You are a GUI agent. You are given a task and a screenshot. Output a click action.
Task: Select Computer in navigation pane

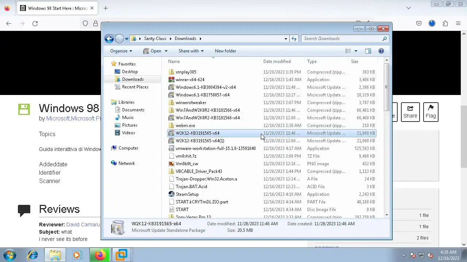tap(128, 148)
